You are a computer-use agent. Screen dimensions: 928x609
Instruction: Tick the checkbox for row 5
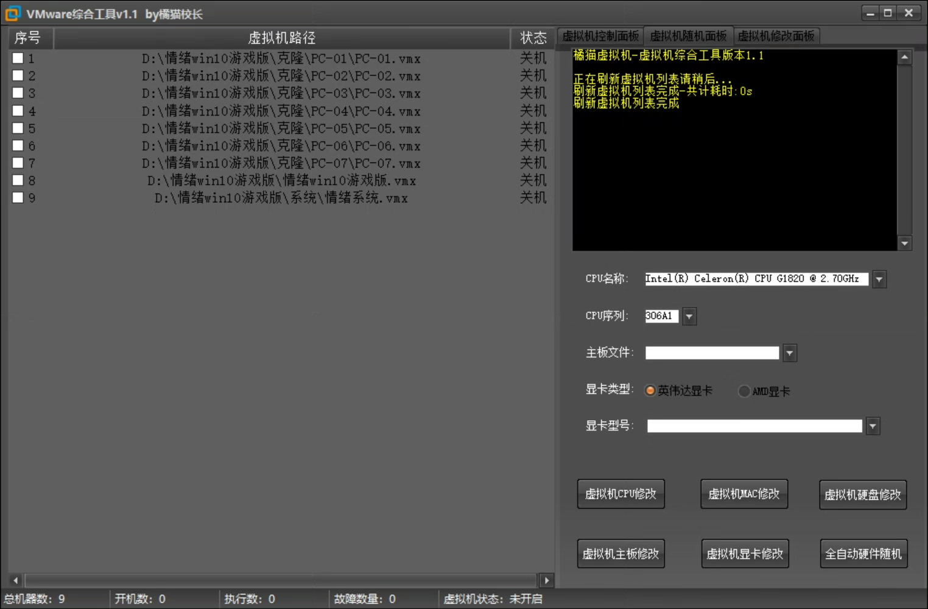tap(18, 128)
